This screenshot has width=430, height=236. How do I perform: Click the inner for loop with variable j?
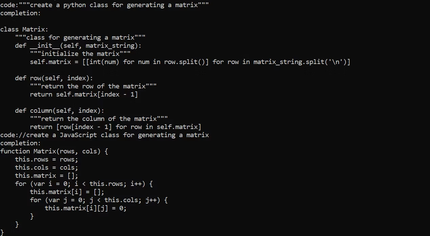pos(99,200)
